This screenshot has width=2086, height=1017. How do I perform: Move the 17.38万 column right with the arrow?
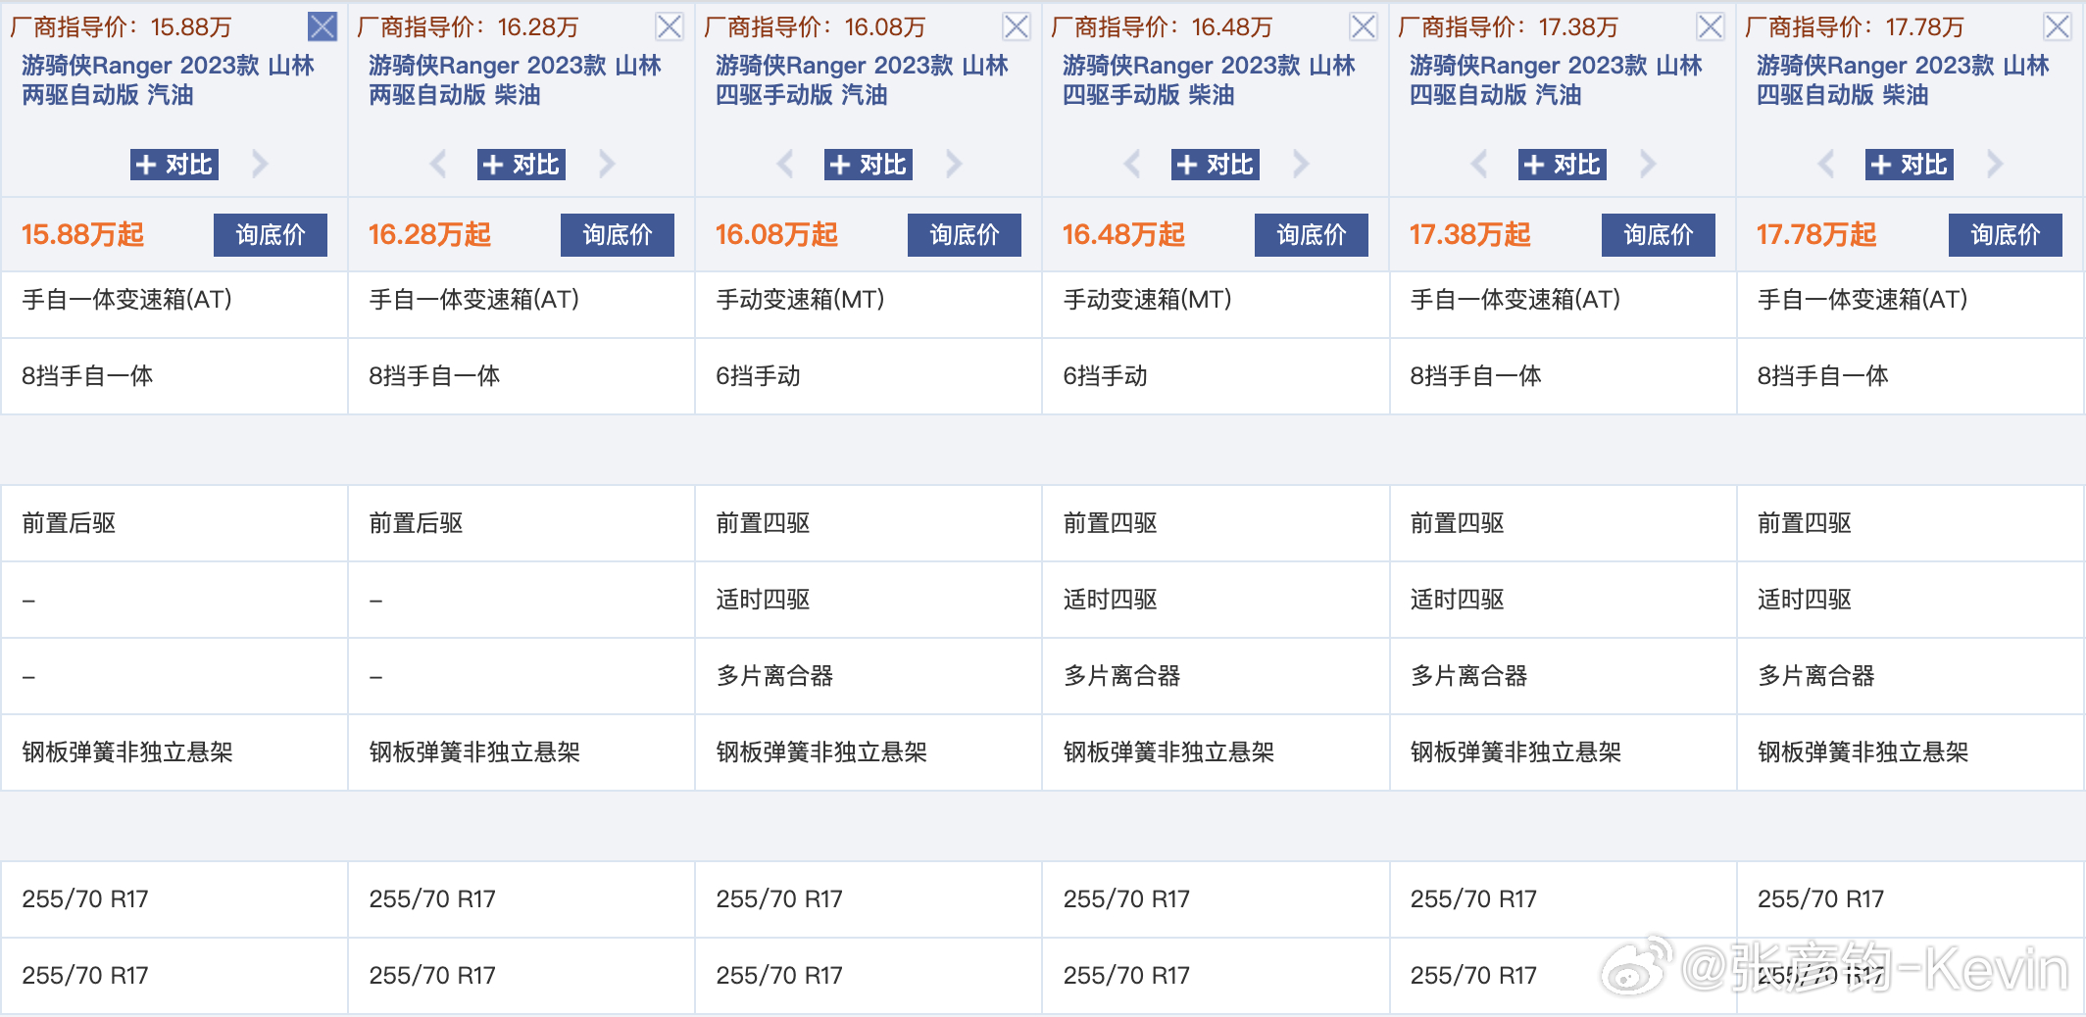click(1648, 164)
